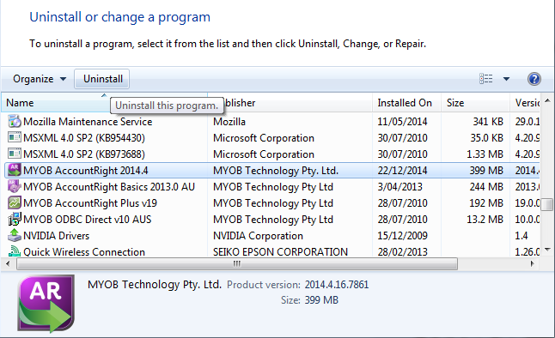Image resolution: width=555 pixels, height=338 pixels.
Task: Click the MYOB ODBC Direct v10 icon
Action: [x=15, y=219]
